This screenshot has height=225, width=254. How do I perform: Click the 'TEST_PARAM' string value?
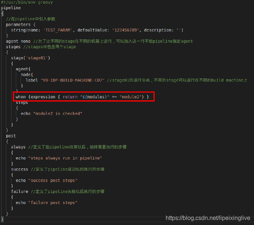(x=58, y=30)
